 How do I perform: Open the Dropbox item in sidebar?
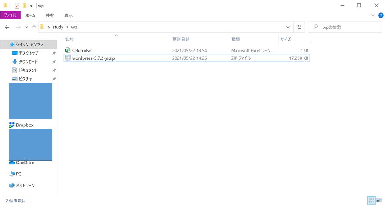[x=24, y=125]
